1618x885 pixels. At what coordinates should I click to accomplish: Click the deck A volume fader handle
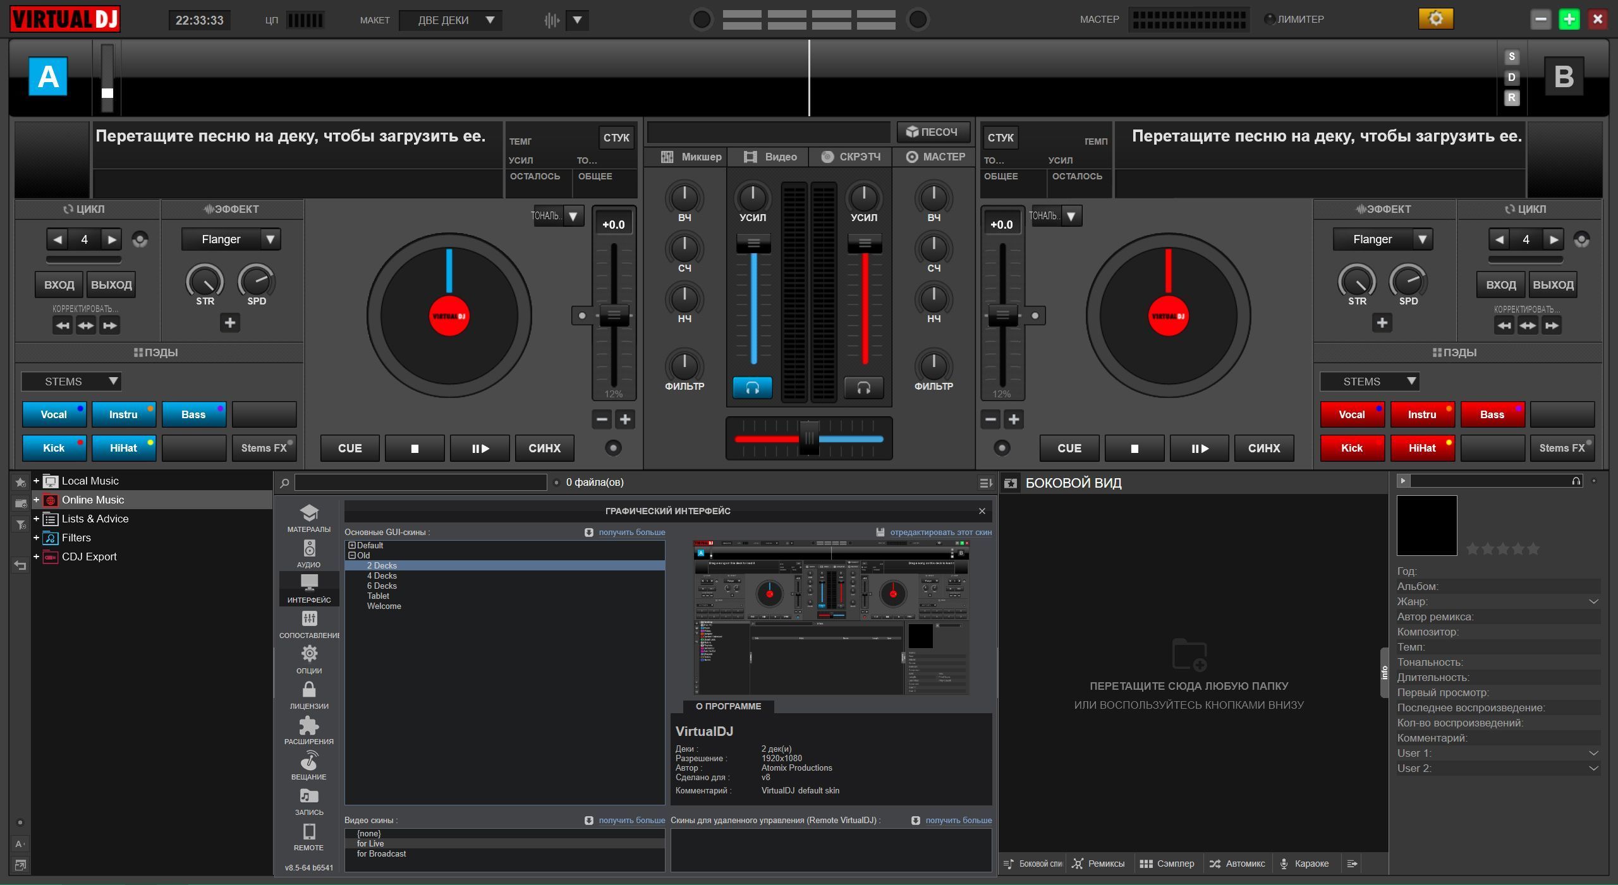coord(753,243)
